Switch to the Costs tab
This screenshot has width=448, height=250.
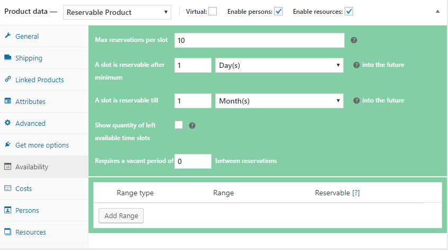[23, 188]
